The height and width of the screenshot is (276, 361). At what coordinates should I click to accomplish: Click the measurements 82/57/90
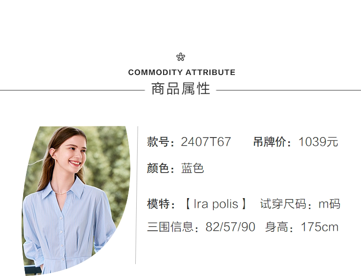[230, 227]
